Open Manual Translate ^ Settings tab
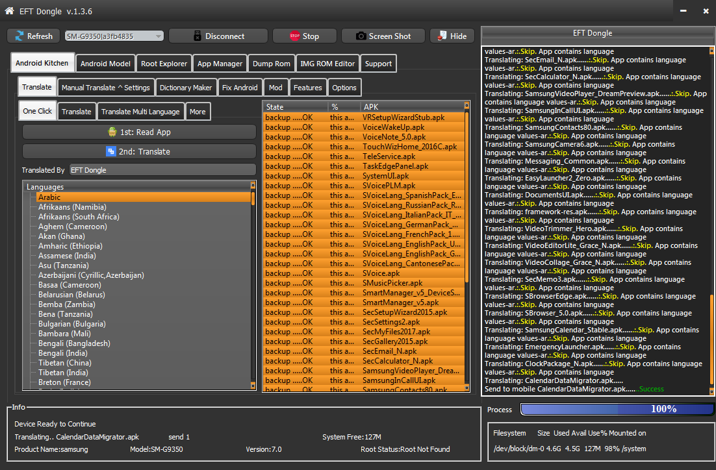Viewport: 716px width, 470px height. tap(105, 88)
